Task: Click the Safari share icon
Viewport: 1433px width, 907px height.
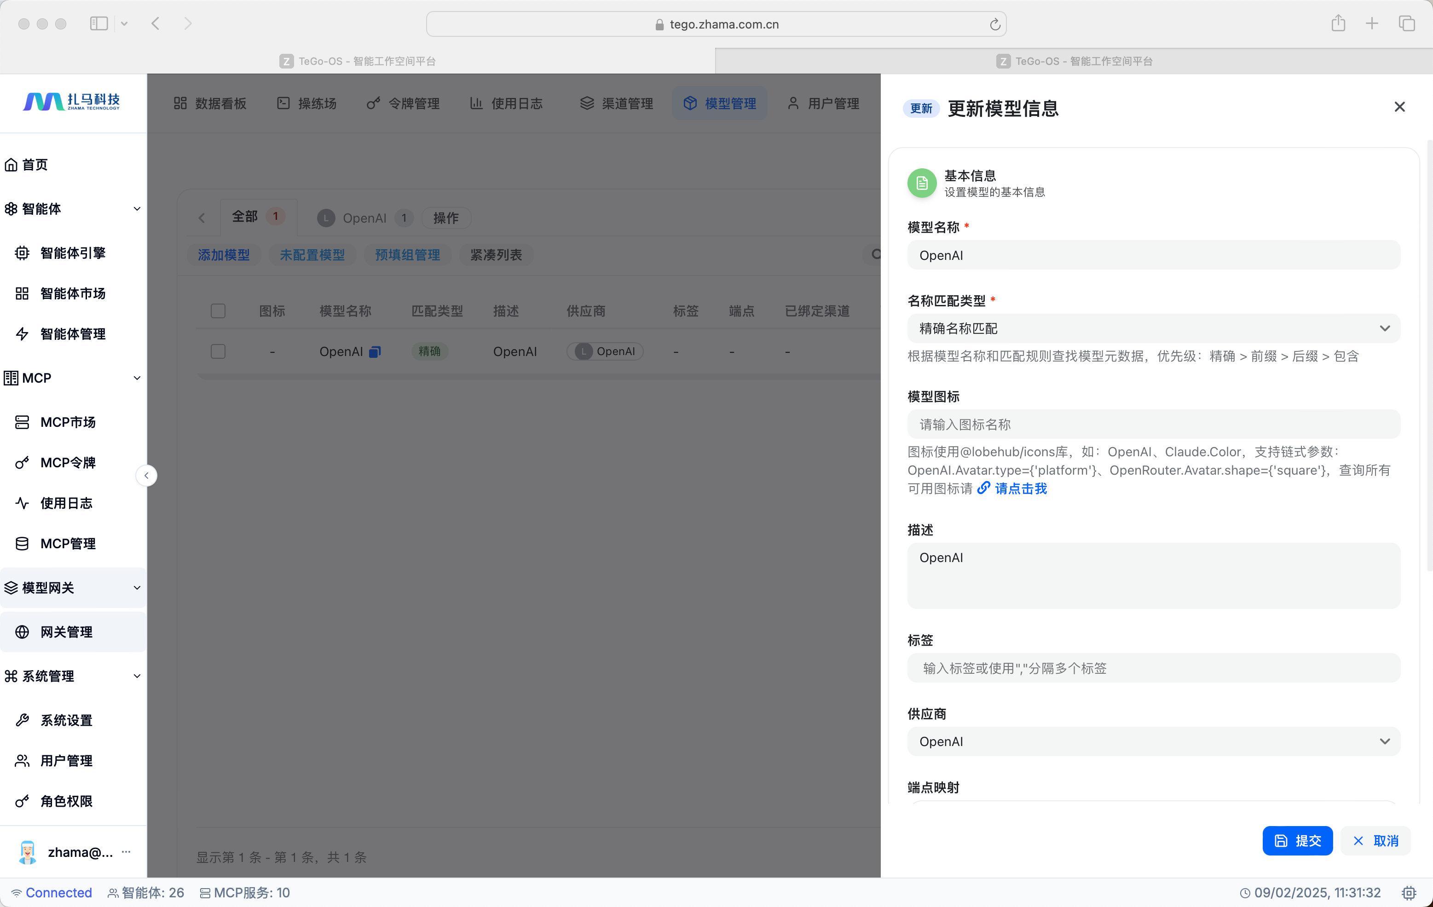Action: pyautogui.click(x=1338, y=24)
